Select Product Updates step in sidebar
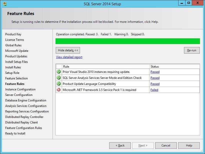The height and width of the screenshot is (154, 205). [16, 56]
